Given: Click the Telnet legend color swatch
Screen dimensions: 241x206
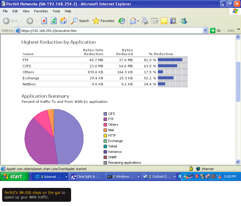Looking at the screenshot, I should click(105, 147).
